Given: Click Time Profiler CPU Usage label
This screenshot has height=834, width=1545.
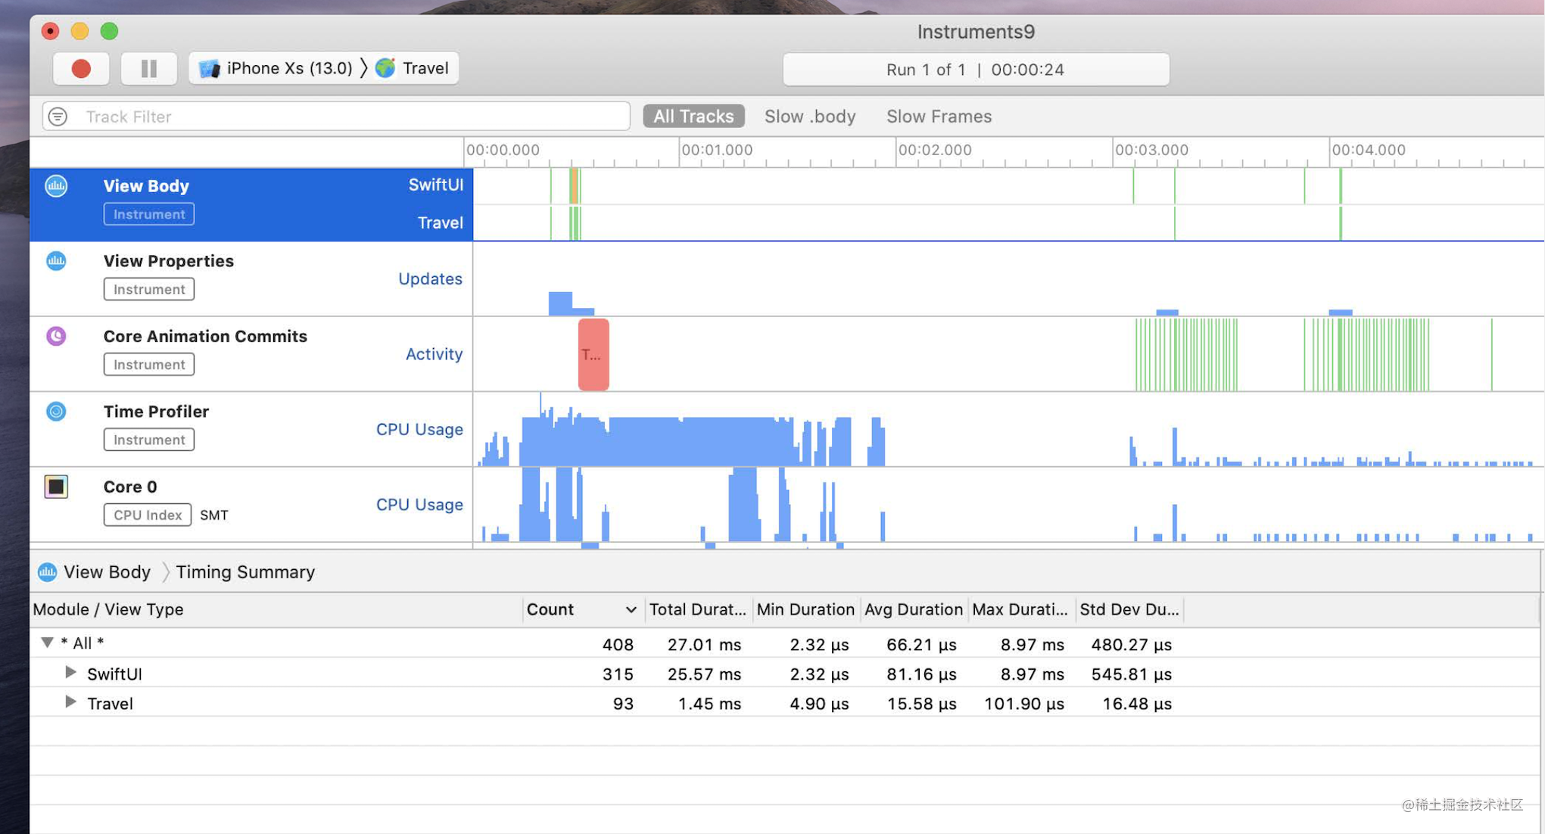Looking at the screenshot, I should click(419, 429).
